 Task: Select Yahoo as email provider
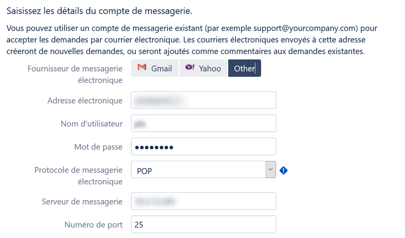203,68
